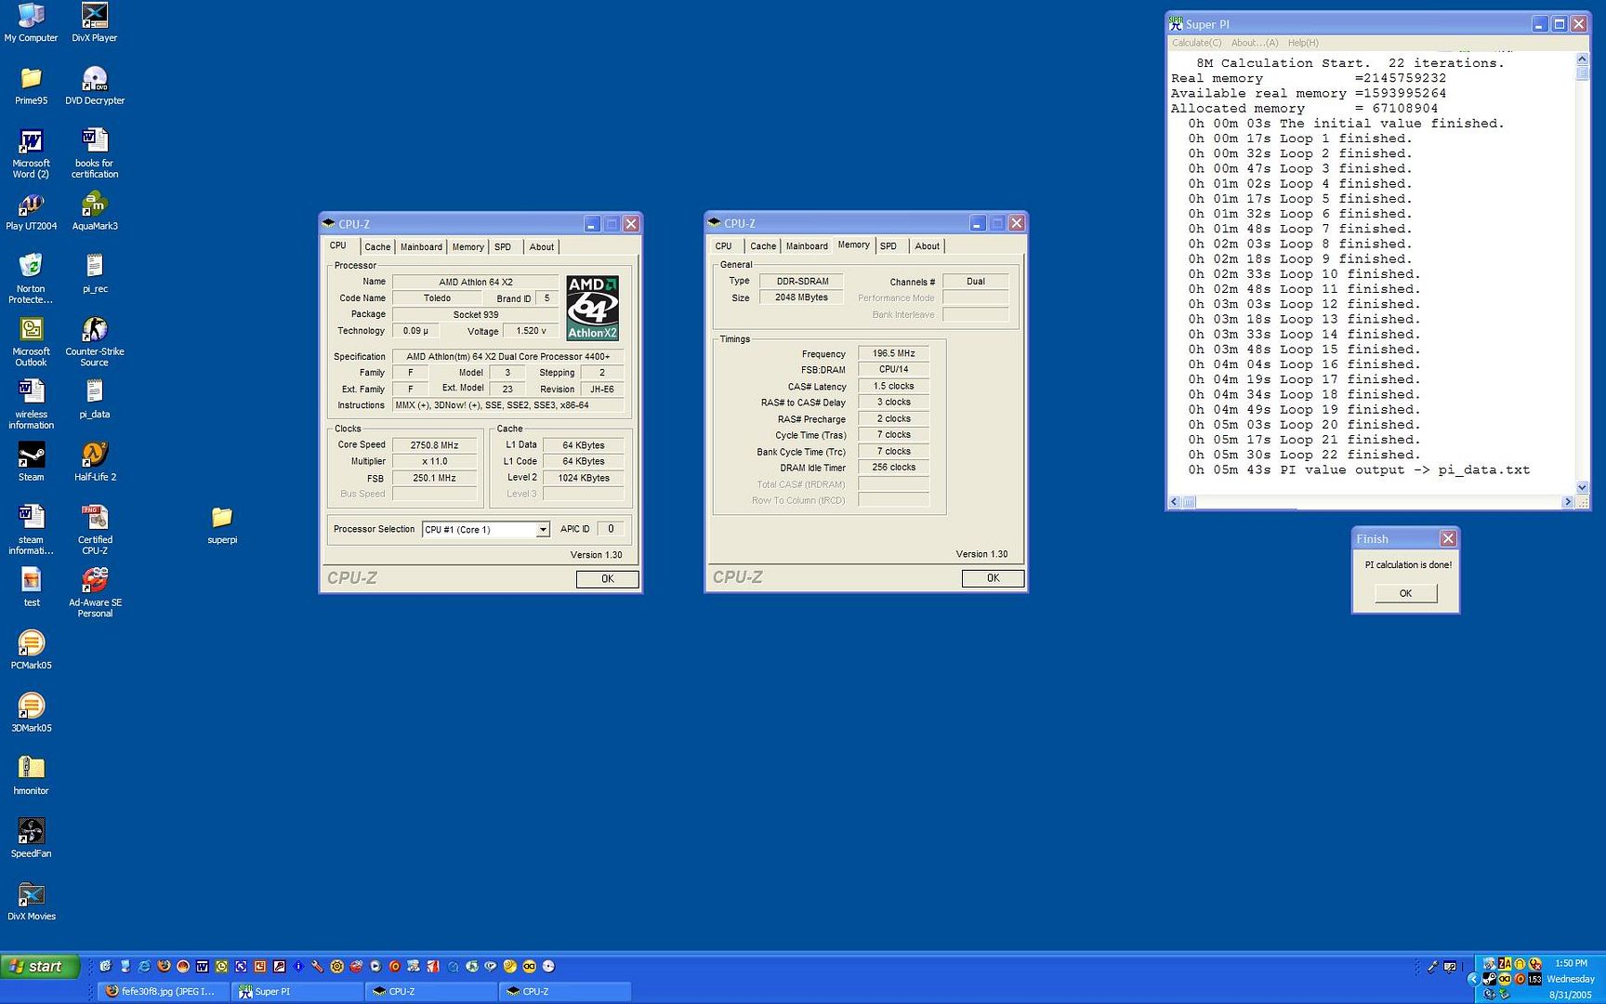Click the AMD Athlon X2 logo

tap(593, 308)
